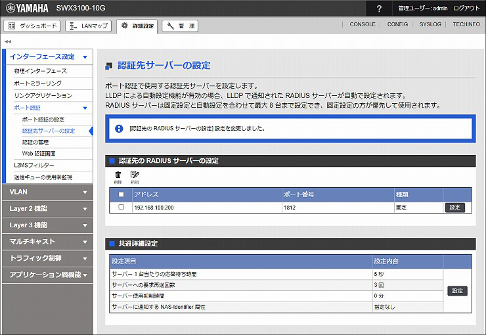Click the NAS-Identifier 属性 row
This screenshot has width=486, height=335.
pyautogui.click(x=276, y=307)
